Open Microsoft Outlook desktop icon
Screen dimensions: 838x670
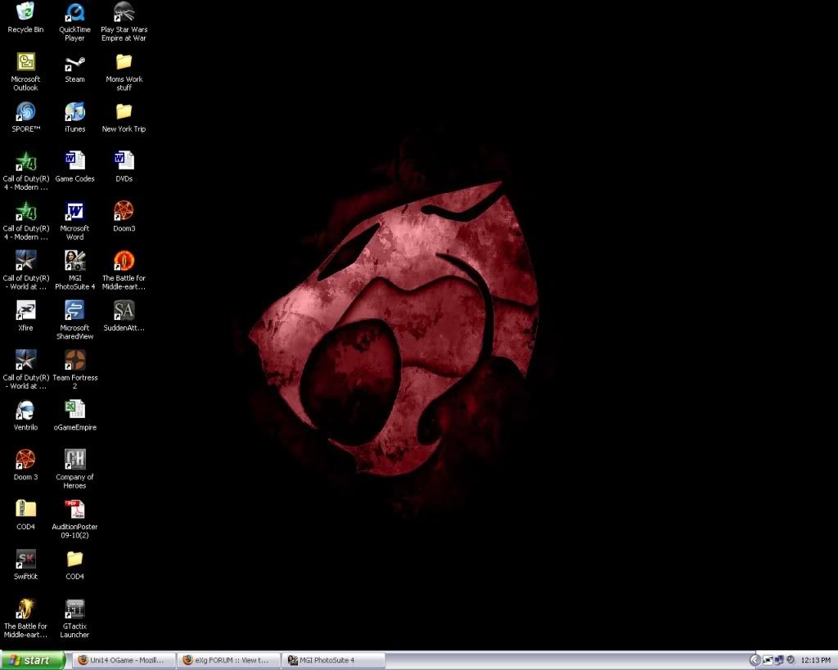(25, 61)
